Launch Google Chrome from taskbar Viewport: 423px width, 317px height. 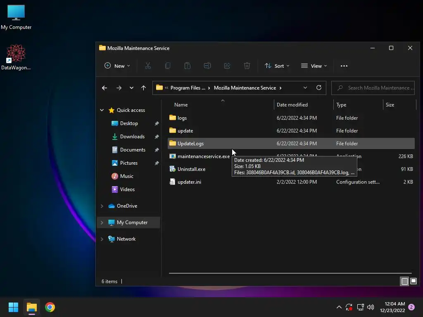50,307
